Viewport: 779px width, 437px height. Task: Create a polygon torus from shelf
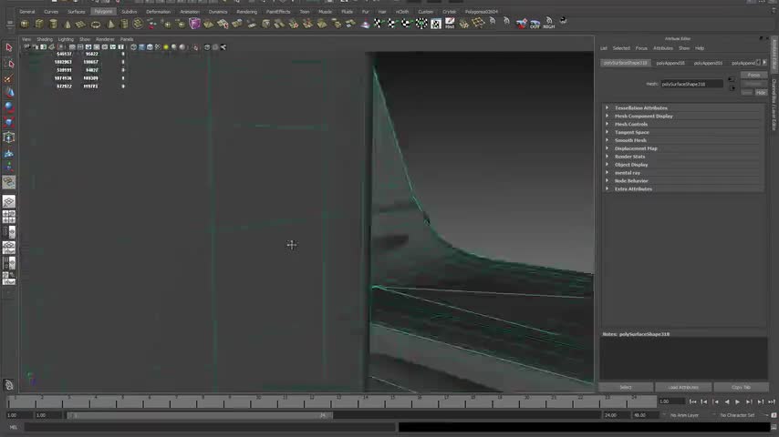(96, 24)
